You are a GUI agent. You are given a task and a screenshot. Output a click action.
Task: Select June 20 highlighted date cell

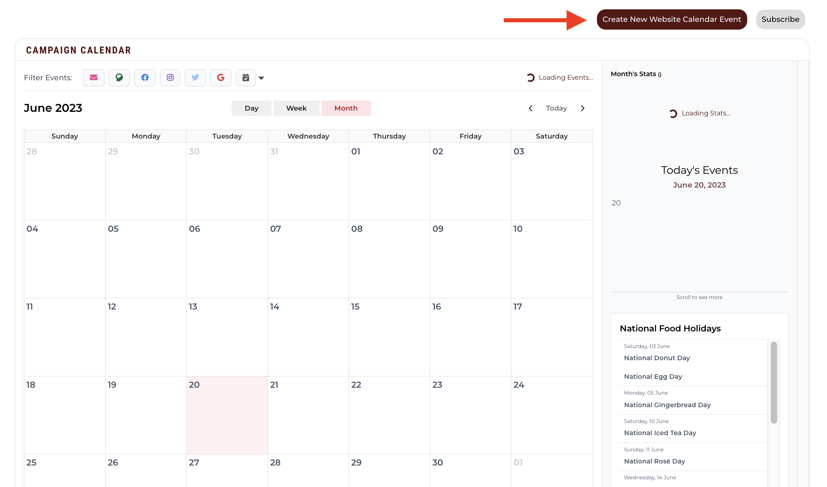pyautogui.click(x=227, y=415)
